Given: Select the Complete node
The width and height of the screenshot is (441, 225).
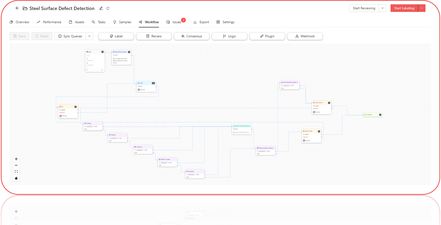Looking at the screenshot, I should pos(373,115).
